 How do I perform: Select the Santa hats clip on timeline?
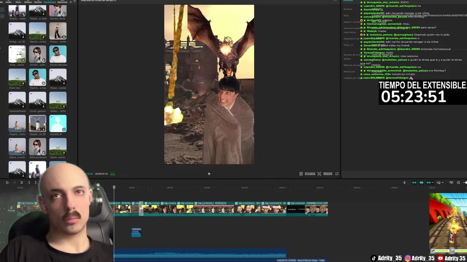coord(274,209)
